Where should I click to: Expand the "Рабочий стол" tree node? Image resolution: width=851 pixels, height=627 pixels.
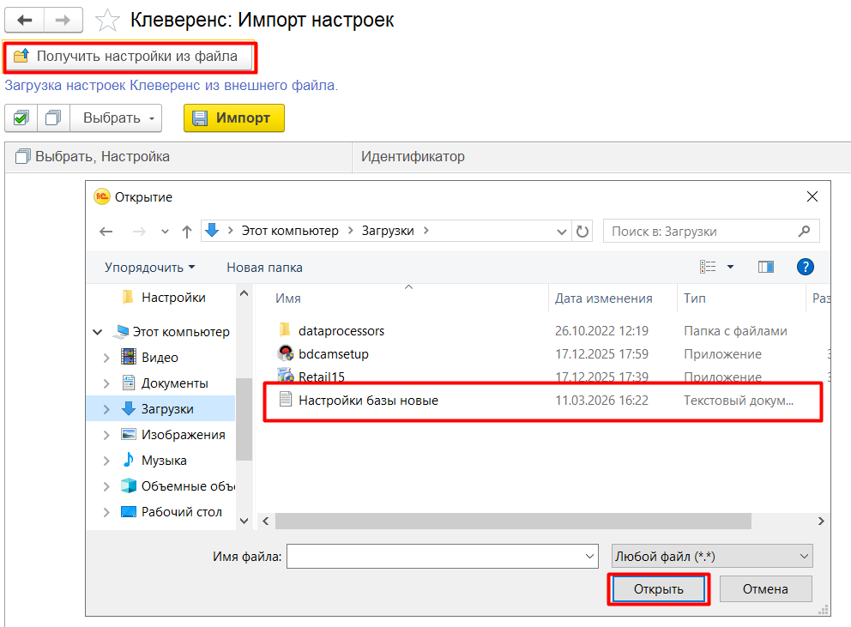pyautogui.click(x=106, y=512)
